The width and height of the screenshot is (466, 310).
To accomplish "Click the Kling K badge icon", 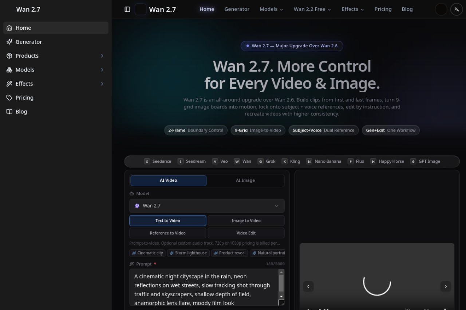I will (x=285, y=161).
